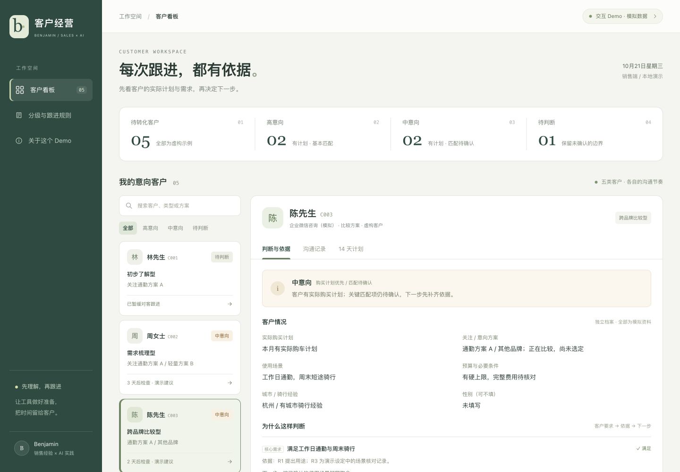Click the arrow icon on 陈先生 card

[x=229, y=462]
